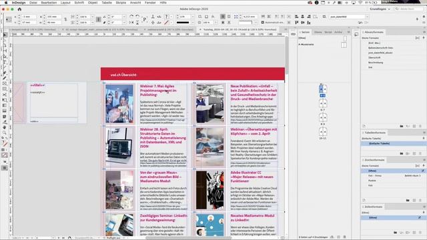Viewport: 427px width, 240px height.
Task: Open the Datei menu
Action: point(33,3)
